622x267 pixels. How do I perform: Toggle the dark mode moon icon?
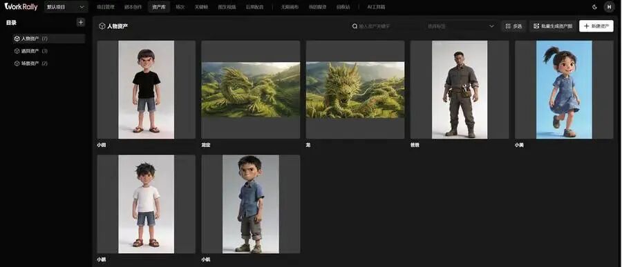pyautogui.click(x=594, y=7)
